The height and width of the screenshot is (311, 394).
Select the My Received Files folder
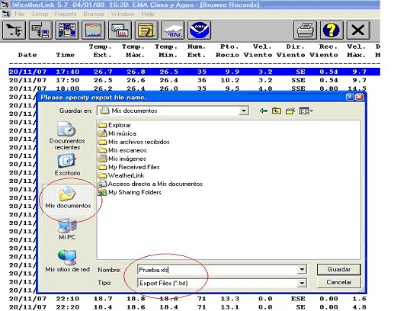tap(129, 167)
